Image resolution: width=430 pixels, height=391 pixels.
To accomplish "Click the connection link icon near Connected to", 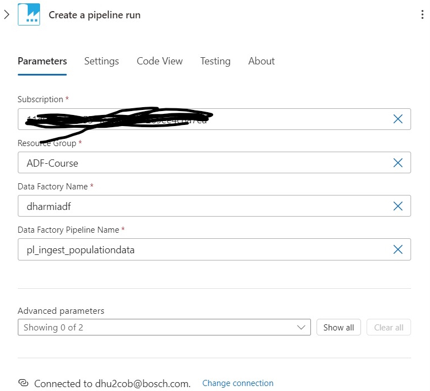I will [23, 383].
